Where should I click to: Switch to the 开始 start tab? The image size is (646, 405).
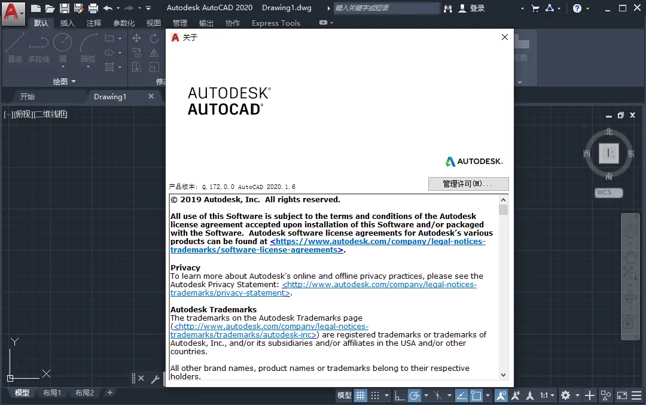click(x=27, y=96)
